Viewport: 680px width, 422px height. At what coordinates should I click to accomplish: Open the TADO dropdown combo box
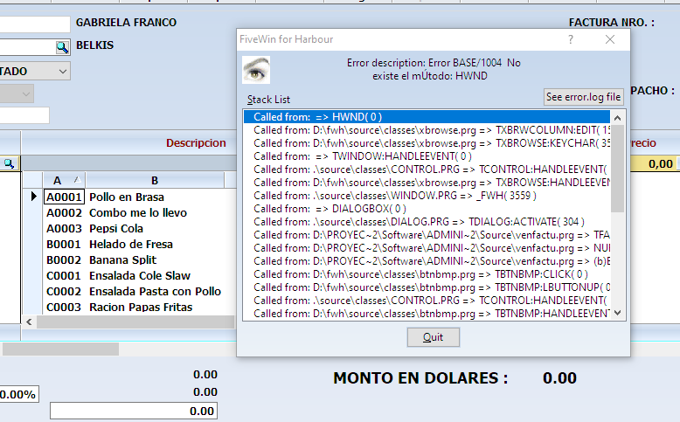62,71
